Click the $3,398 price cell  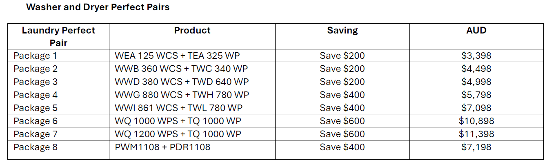[x=476, y=56]
